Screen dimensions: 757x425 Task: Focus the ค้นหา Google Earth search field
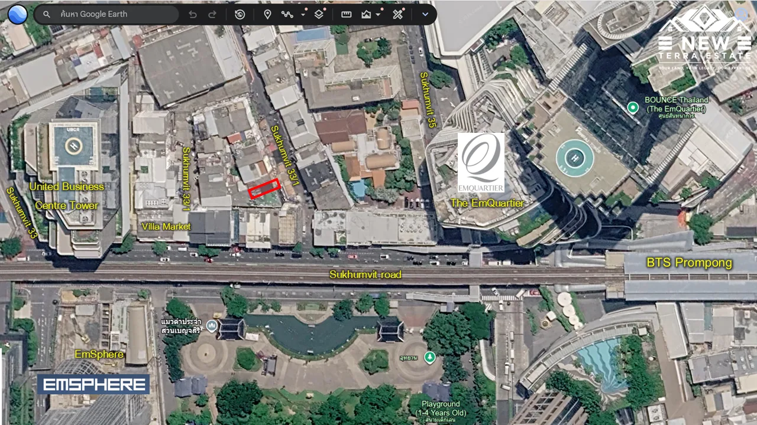pyautogui.click(x=106, y=14)
